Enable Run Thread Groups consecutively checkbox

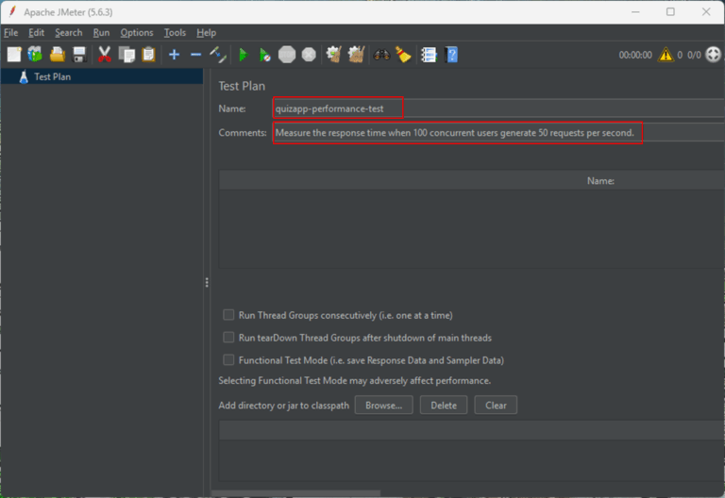coord(228,315)
